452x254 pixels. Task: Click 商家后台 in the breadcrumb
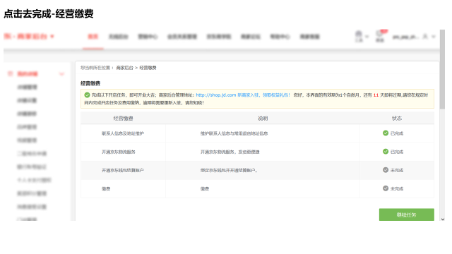point(124,68)
